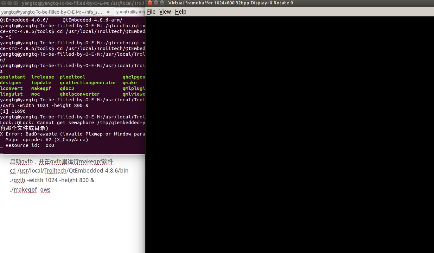Click 'linguist' in the terminal listing
This screenshot has width=434, height=253.
point(11,94)
